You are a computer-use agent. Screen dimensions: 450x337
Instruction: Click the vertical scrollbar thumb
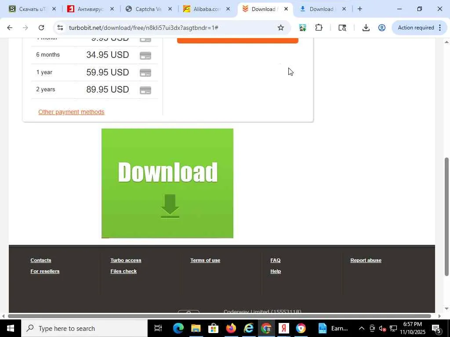[x=446, y=217]
